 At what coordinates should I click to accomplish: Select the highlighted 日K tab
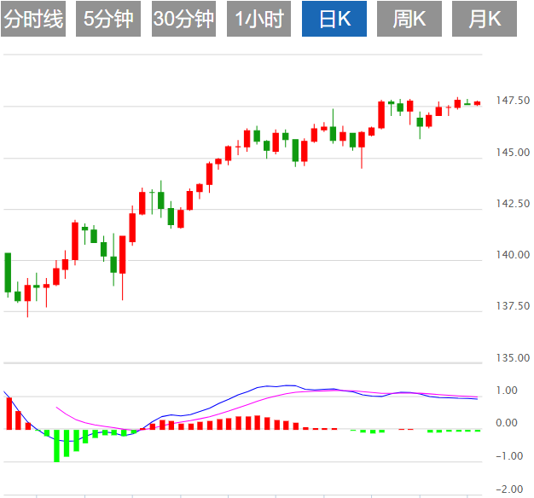click(x=334, y=19)
